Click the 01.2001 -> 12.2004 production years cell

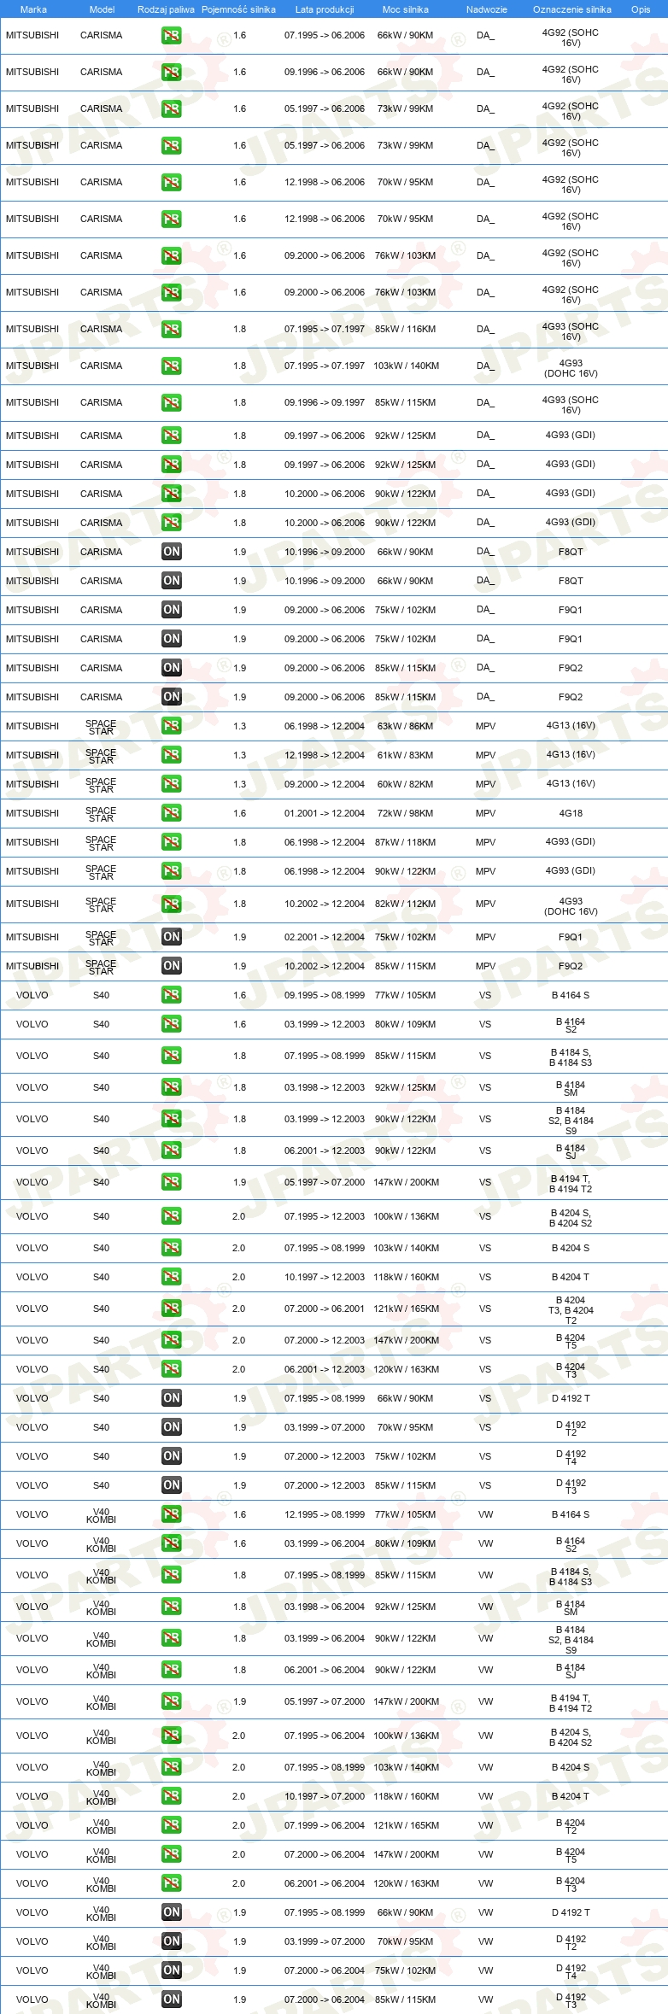(325, 814)
